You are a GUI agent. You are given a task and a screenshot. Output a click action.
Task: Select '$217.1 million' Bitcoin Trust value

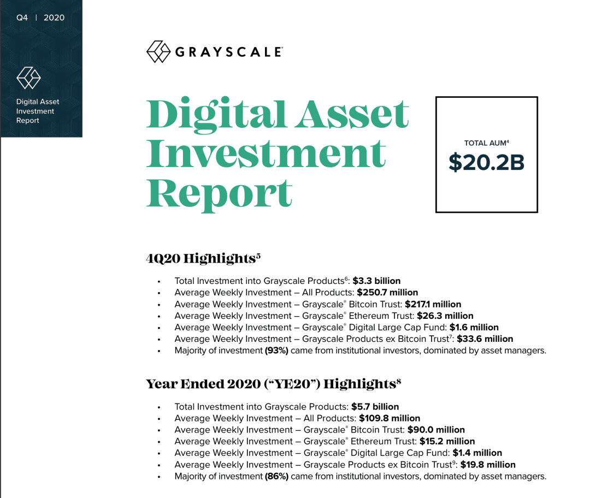coord(433,304)
